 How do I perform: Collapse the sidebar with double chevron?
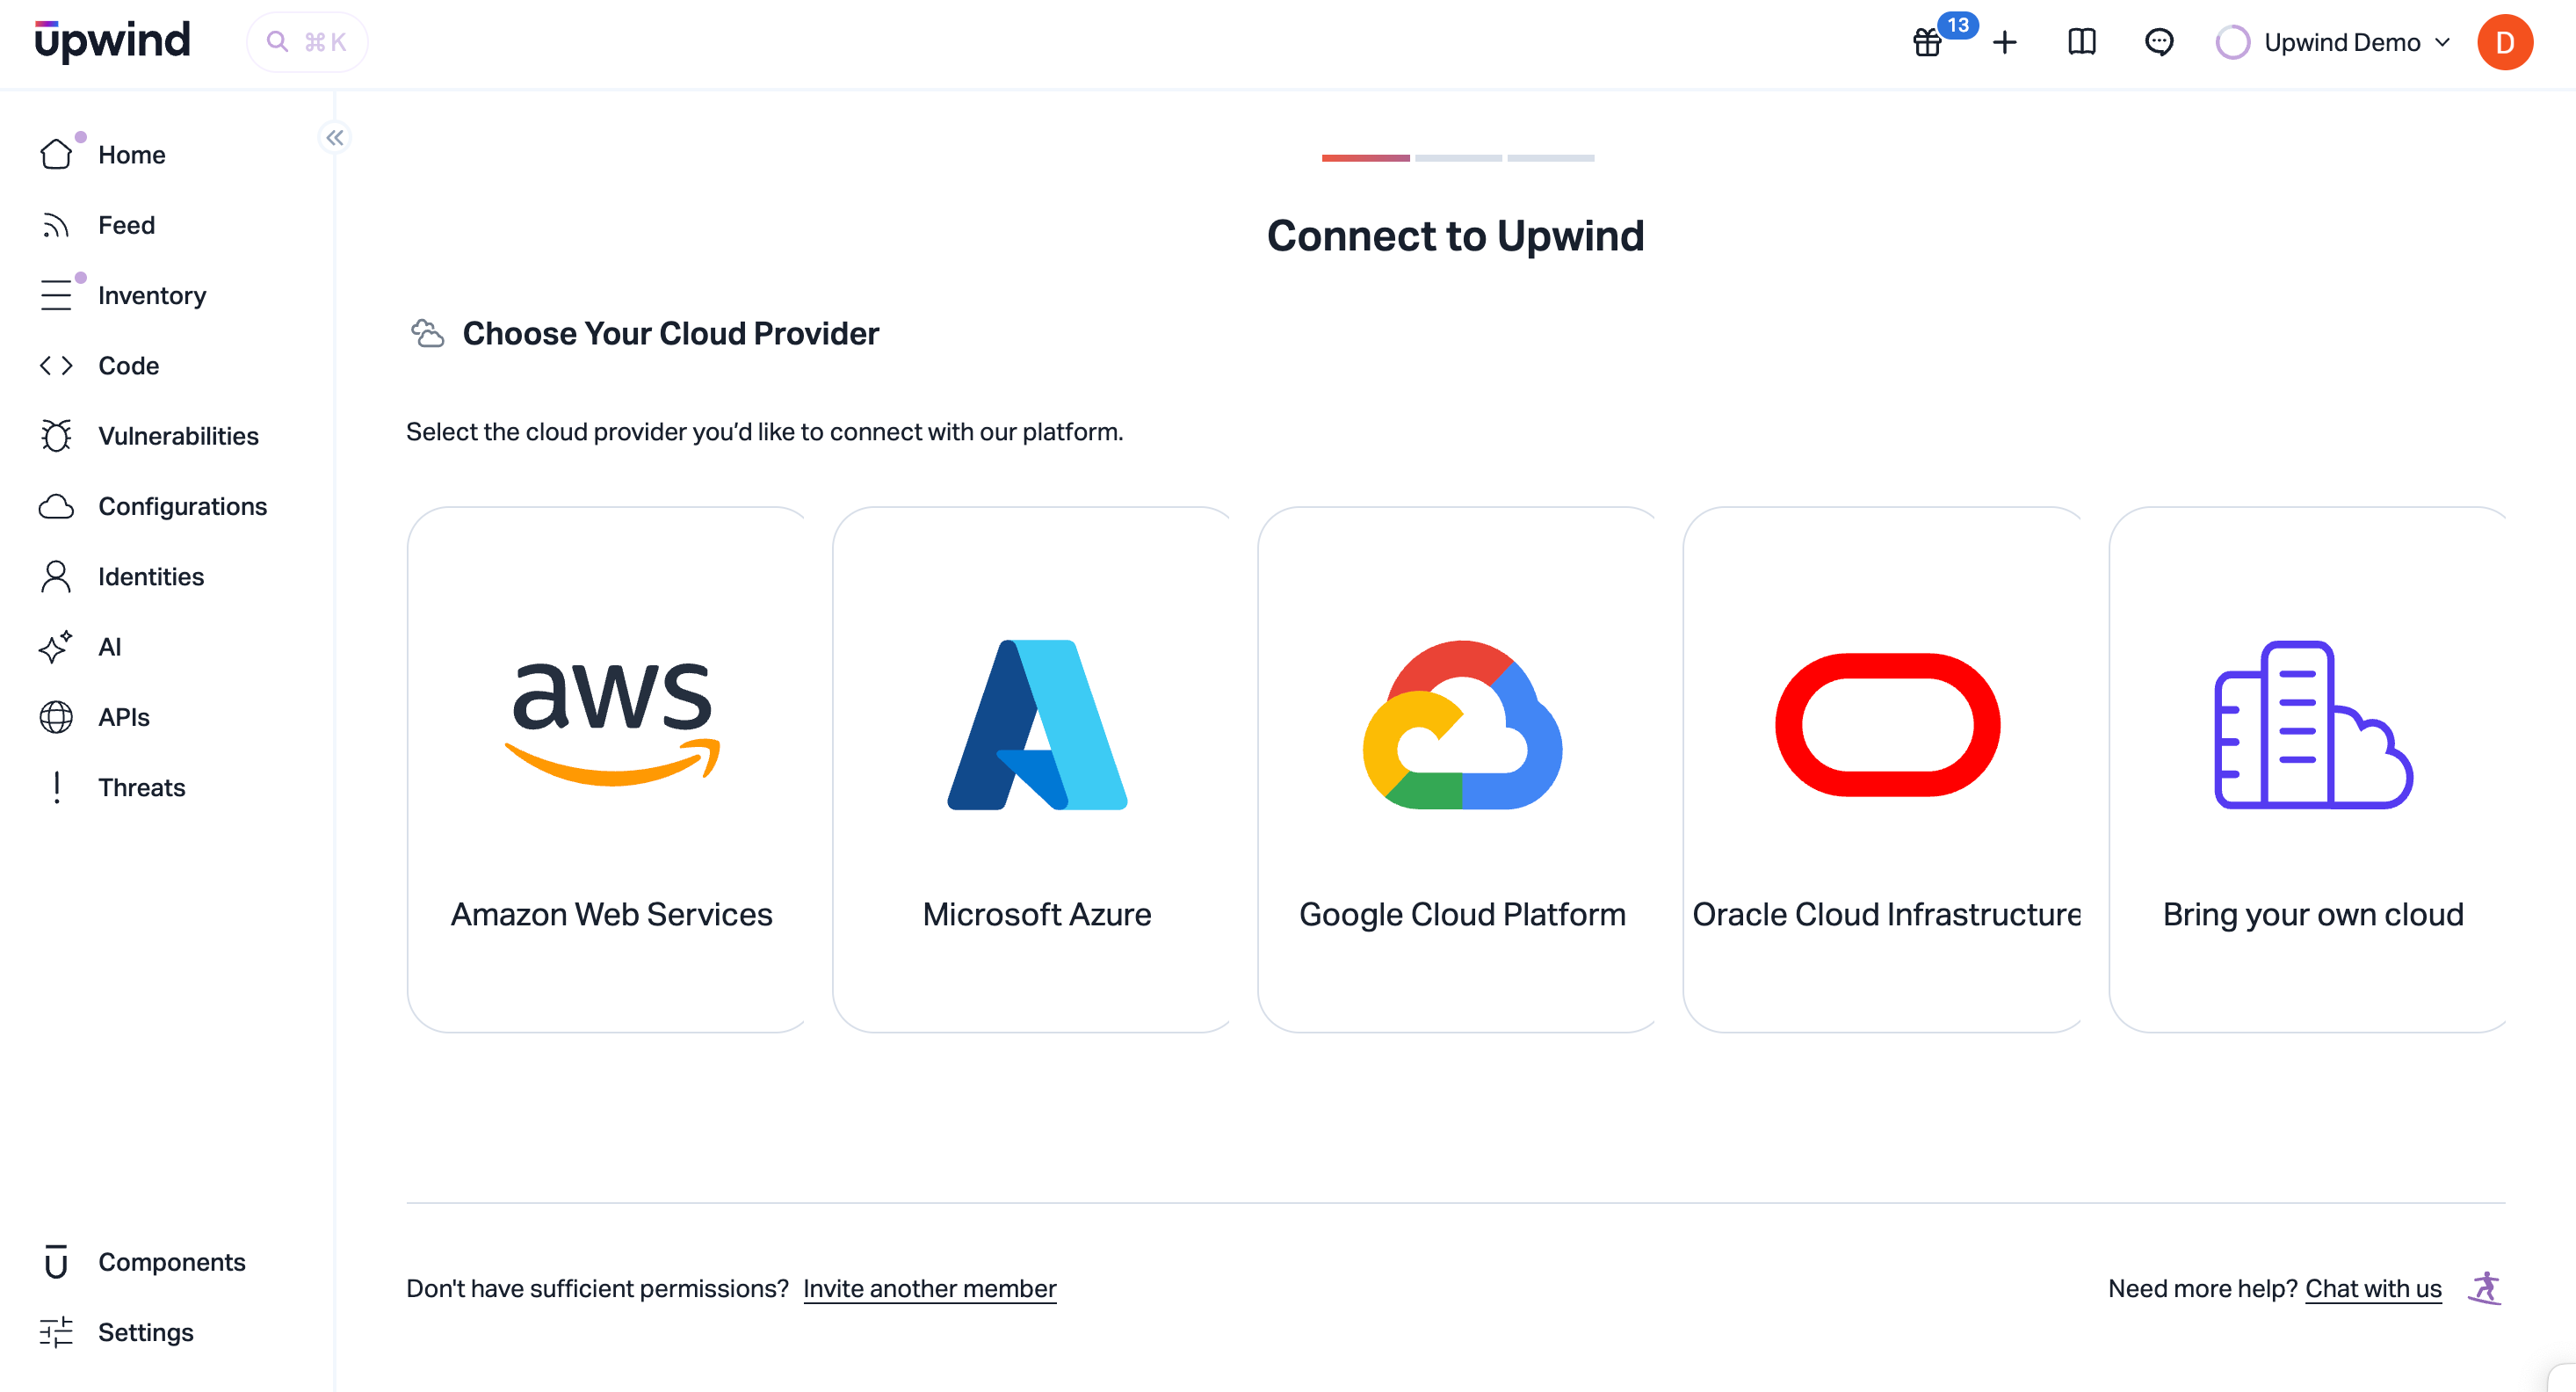(x=335, y=138)
